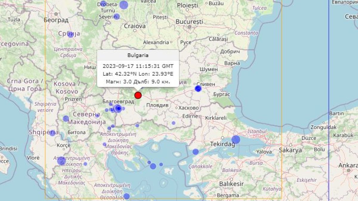Screen dimensions: 358x201
Task: Select the İstanbul label on the map
Action: click(x=257, y=131)
